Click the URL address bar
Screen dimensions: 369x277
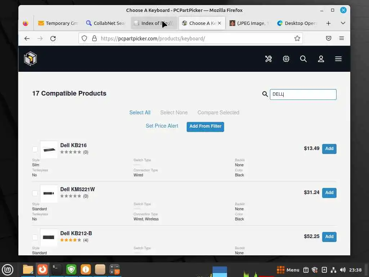(191, 38)
